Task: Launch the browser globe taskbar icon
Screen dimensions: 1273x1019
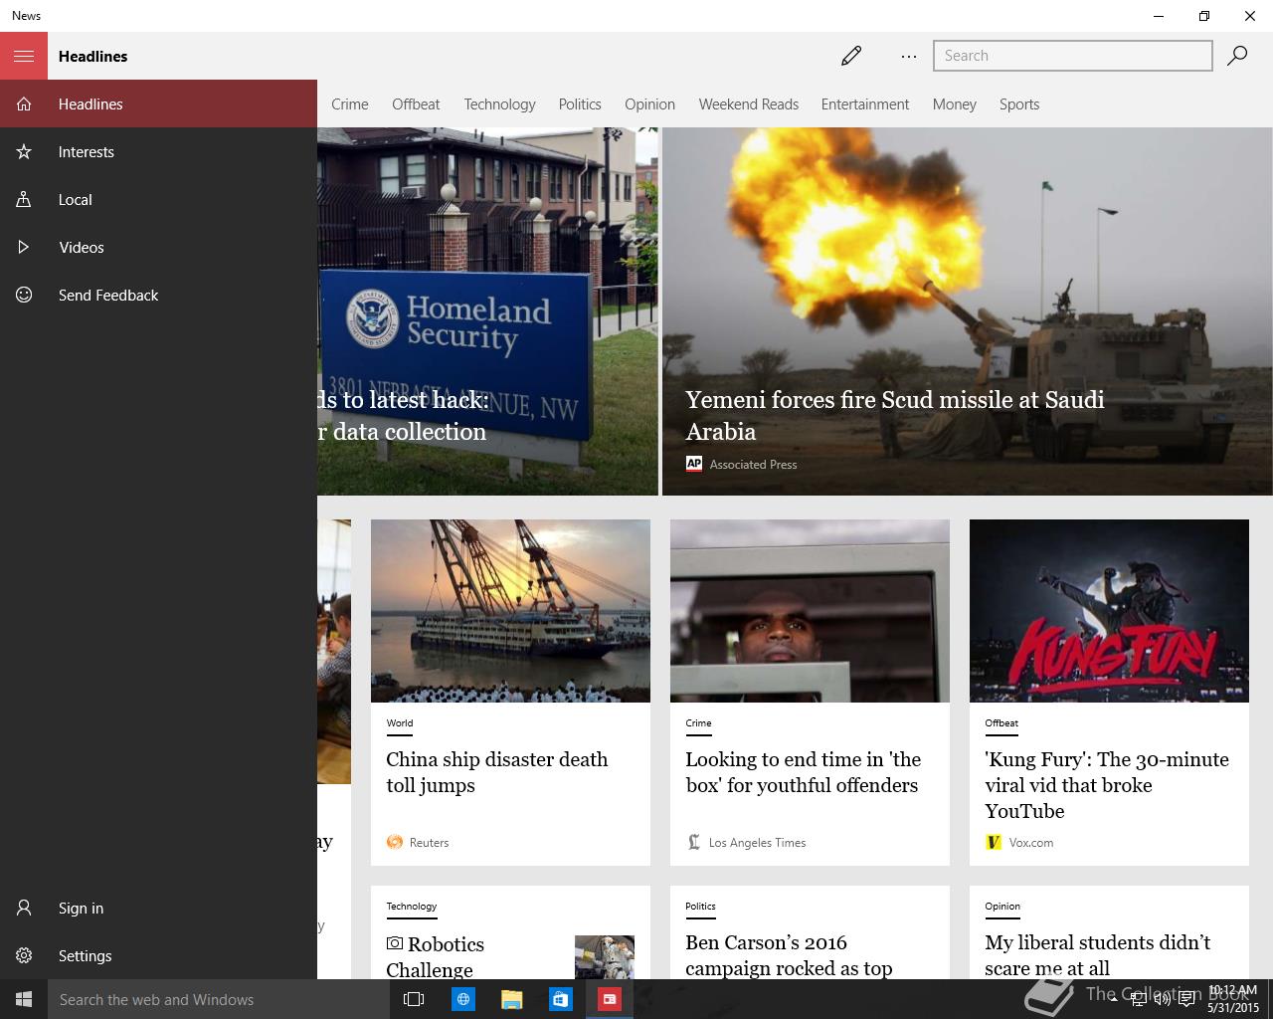Action: pyautogui.click(x=462, y=999)
